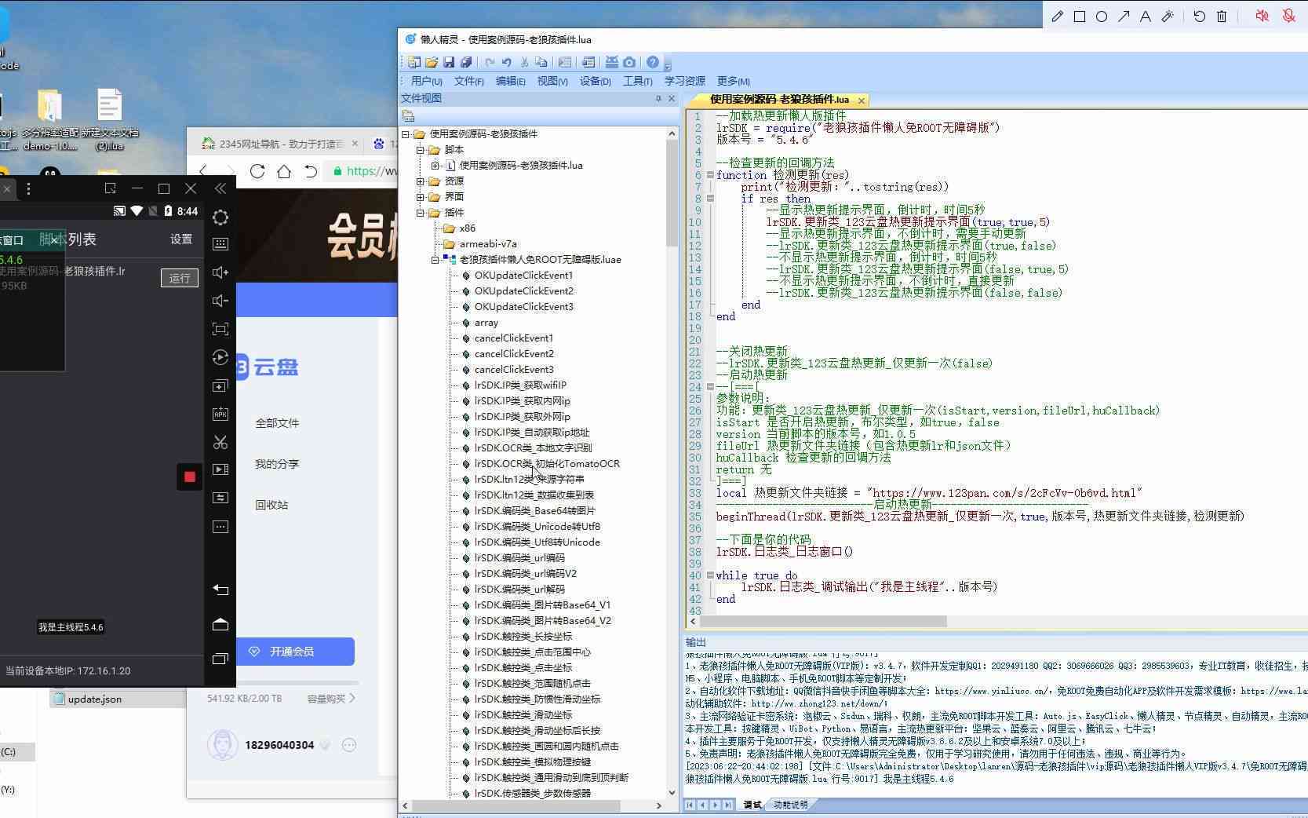1308x818 pixels.
Task: Open the 学习资源 menu
Action: pyautogui.click(x=685, y=81)
